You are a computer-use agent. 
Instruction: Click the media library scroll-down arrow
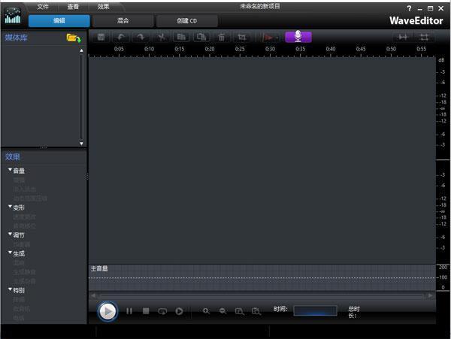81,143
